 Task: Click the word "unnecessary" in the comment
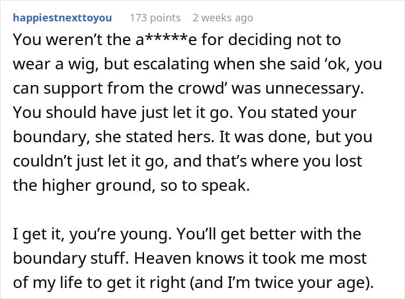click(x=314, y=88)
